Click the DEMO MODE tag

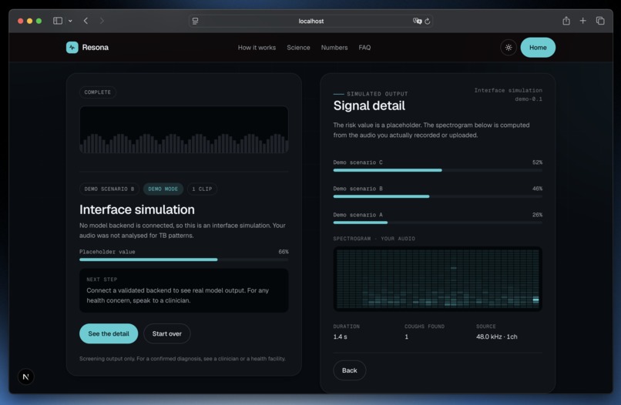(x=163, y=189)
